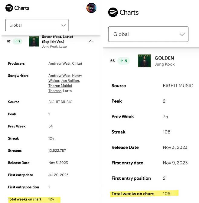Collapse the Seven track details chevron
Screen dimensions: 199x203
(x=91, y=41)
